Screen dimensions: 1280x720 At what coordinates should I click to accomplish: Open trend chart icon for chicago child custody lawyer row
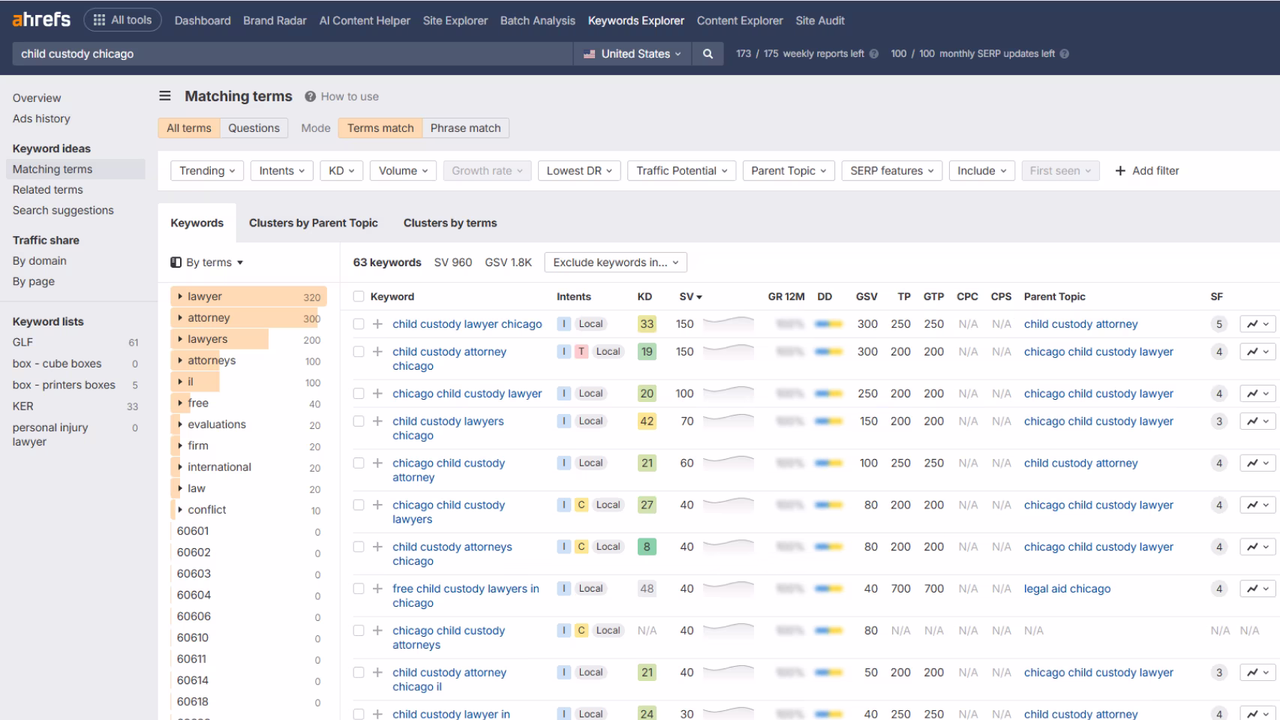click(x=1257, y=394)
